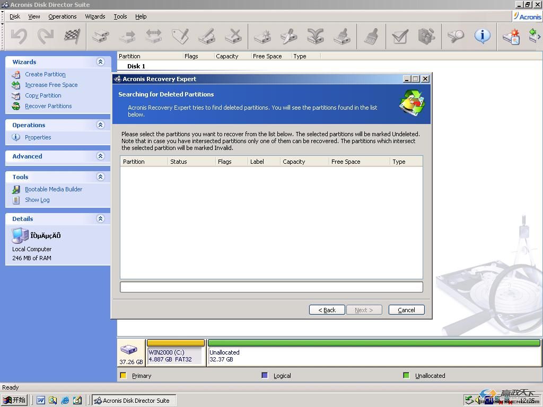Click the Delete partition toolbar icon
Image resolution: width=543 pixels, height=407 pixels.
point(233,36)
